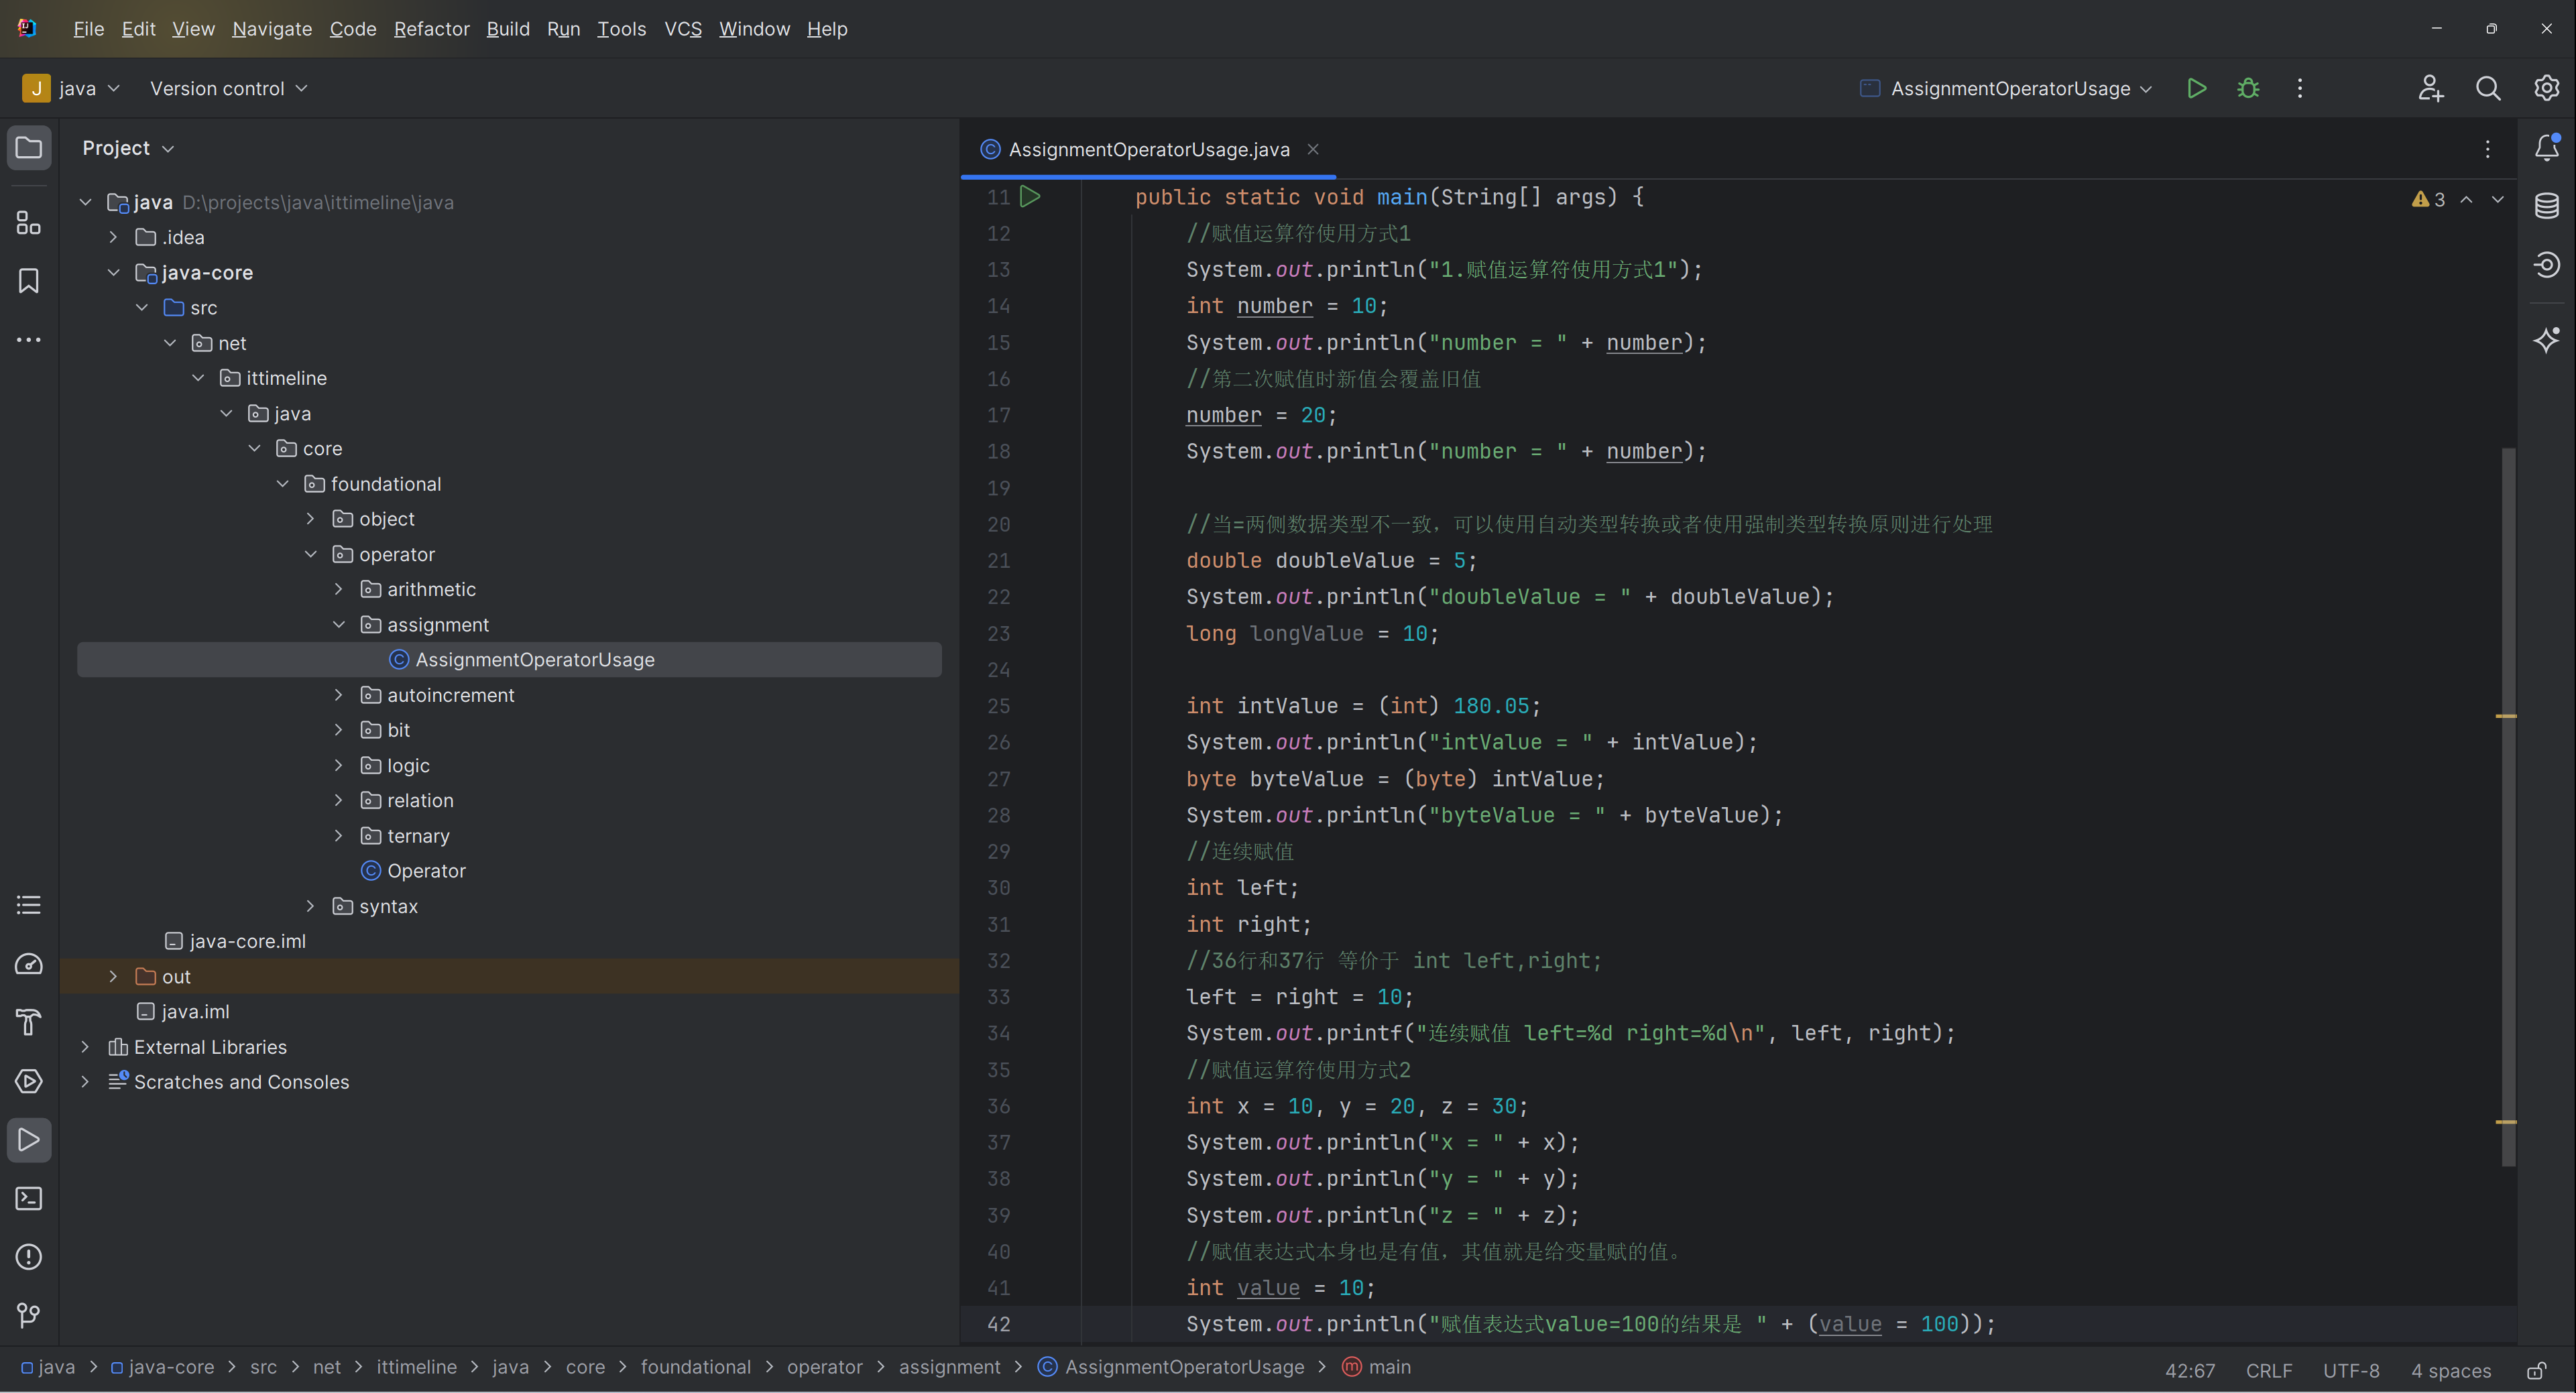Screen dimensions: 2576x1393
Task: Open more run actions vertical ellipsis
Action: (2300, 88)
